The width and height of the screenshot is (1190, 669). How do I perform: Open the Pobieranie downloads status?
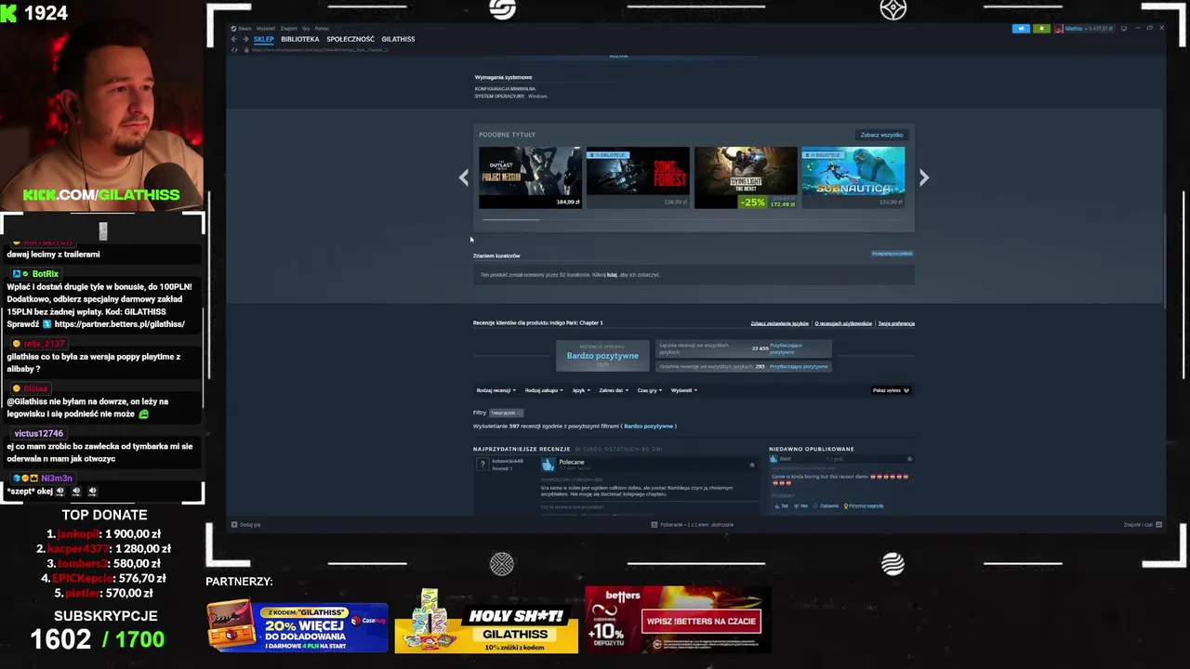[693, 525]
